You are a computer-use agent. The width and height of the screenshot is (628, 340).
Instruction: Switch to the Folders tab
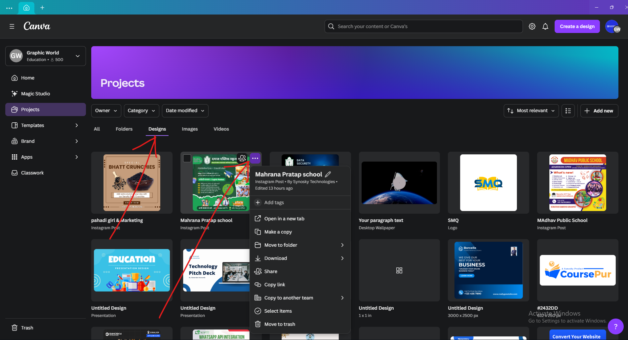[x=124, y=129]
